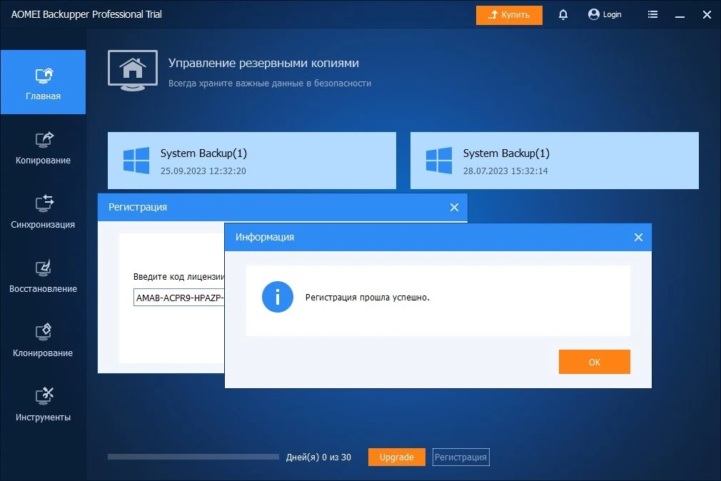Confirm with the OK button
Viewport: 721px width, 481px height.
594,362
